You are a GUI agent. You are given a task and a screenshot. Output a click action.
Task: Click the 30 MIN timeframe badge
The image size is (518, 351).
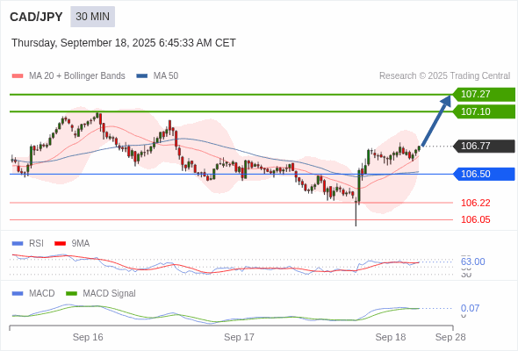[x=92, y=17]
